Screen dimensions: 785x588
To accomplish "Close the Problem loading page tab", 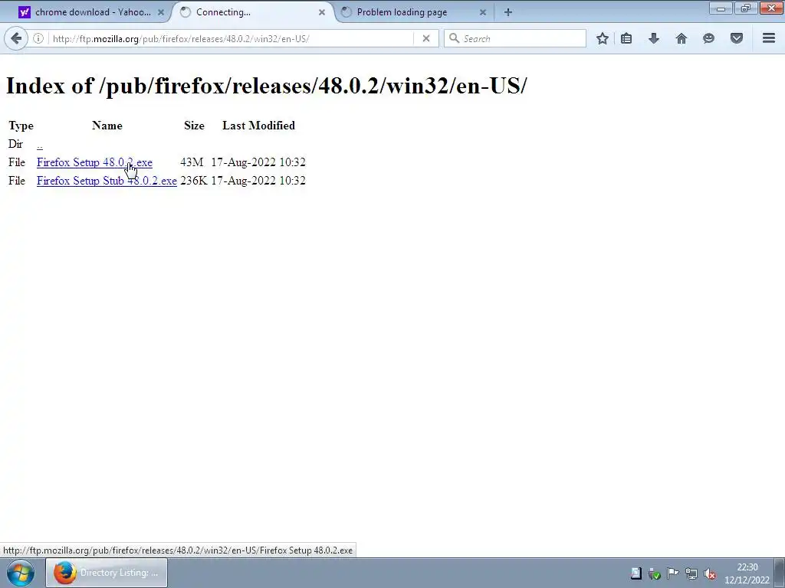I will pos(483,12).
